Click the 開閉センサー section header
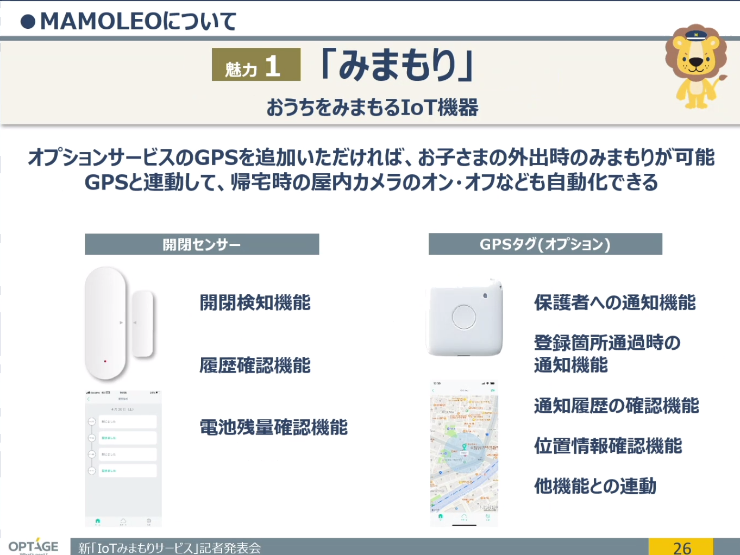740x555 pixels. [x=202, y=244]
